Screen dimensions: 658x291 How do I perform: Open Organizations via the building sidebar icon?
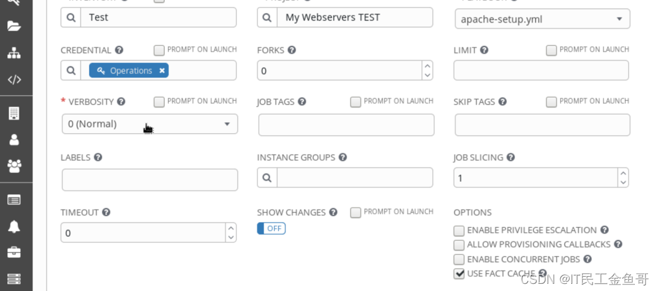click(14, 113)
